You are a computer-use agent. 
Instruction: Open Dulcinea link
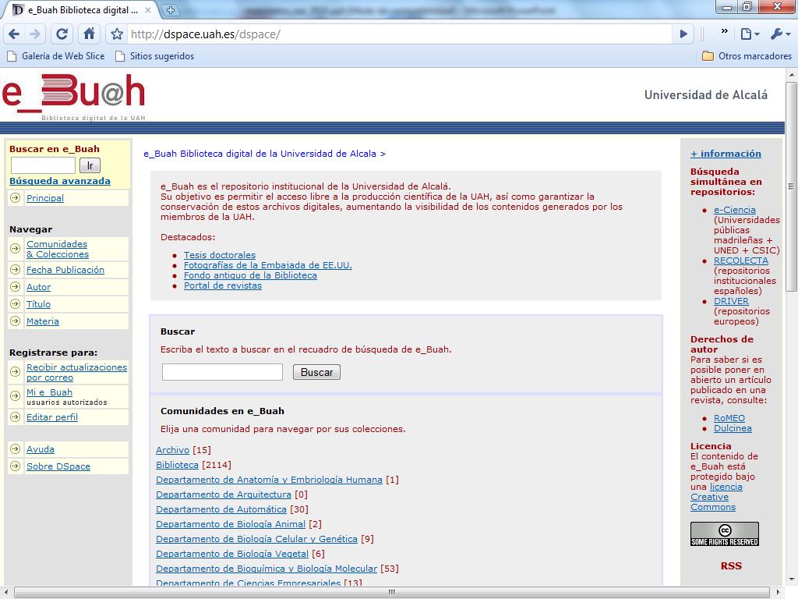(733, 428)
